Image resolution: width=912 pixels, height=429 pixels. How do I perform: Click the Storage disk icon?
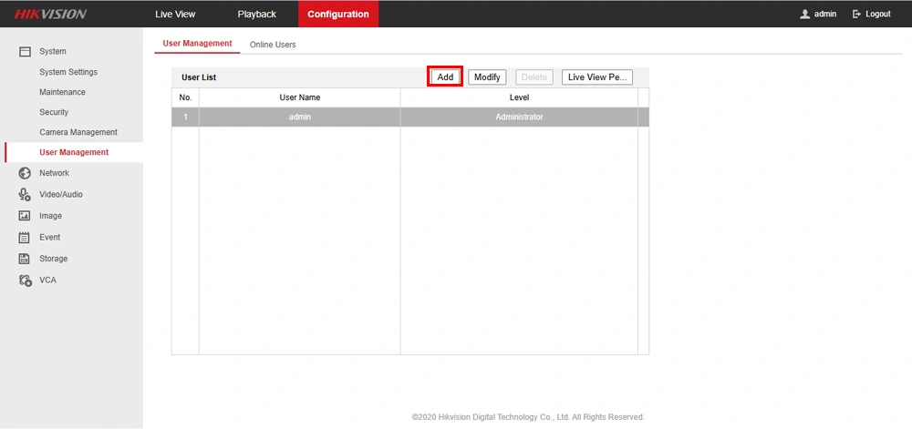pyautogui.click(x=26, y=259)
